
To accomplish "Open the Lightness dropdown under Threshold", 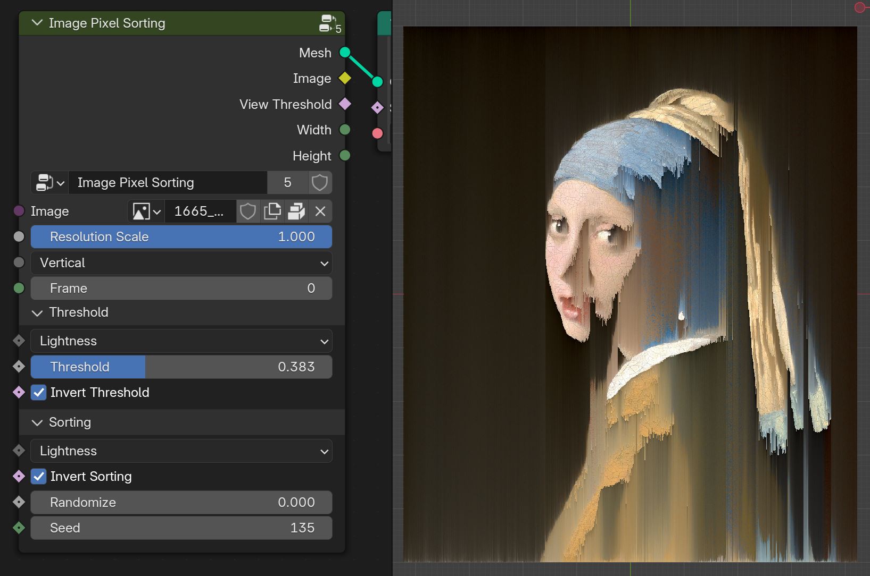I will pyautogui.click(x=181, y=341).
